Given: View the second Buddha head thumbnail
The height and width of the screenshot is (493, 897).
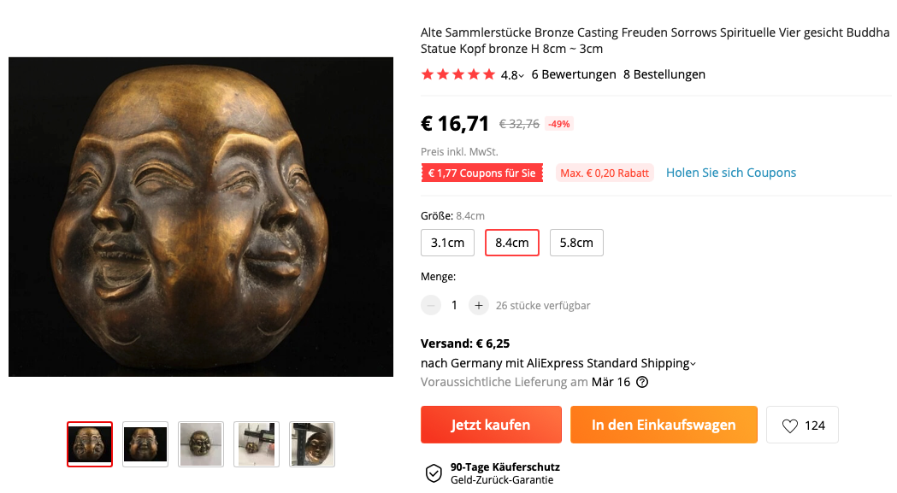Looking at the screenshot, I should [145, 444].
